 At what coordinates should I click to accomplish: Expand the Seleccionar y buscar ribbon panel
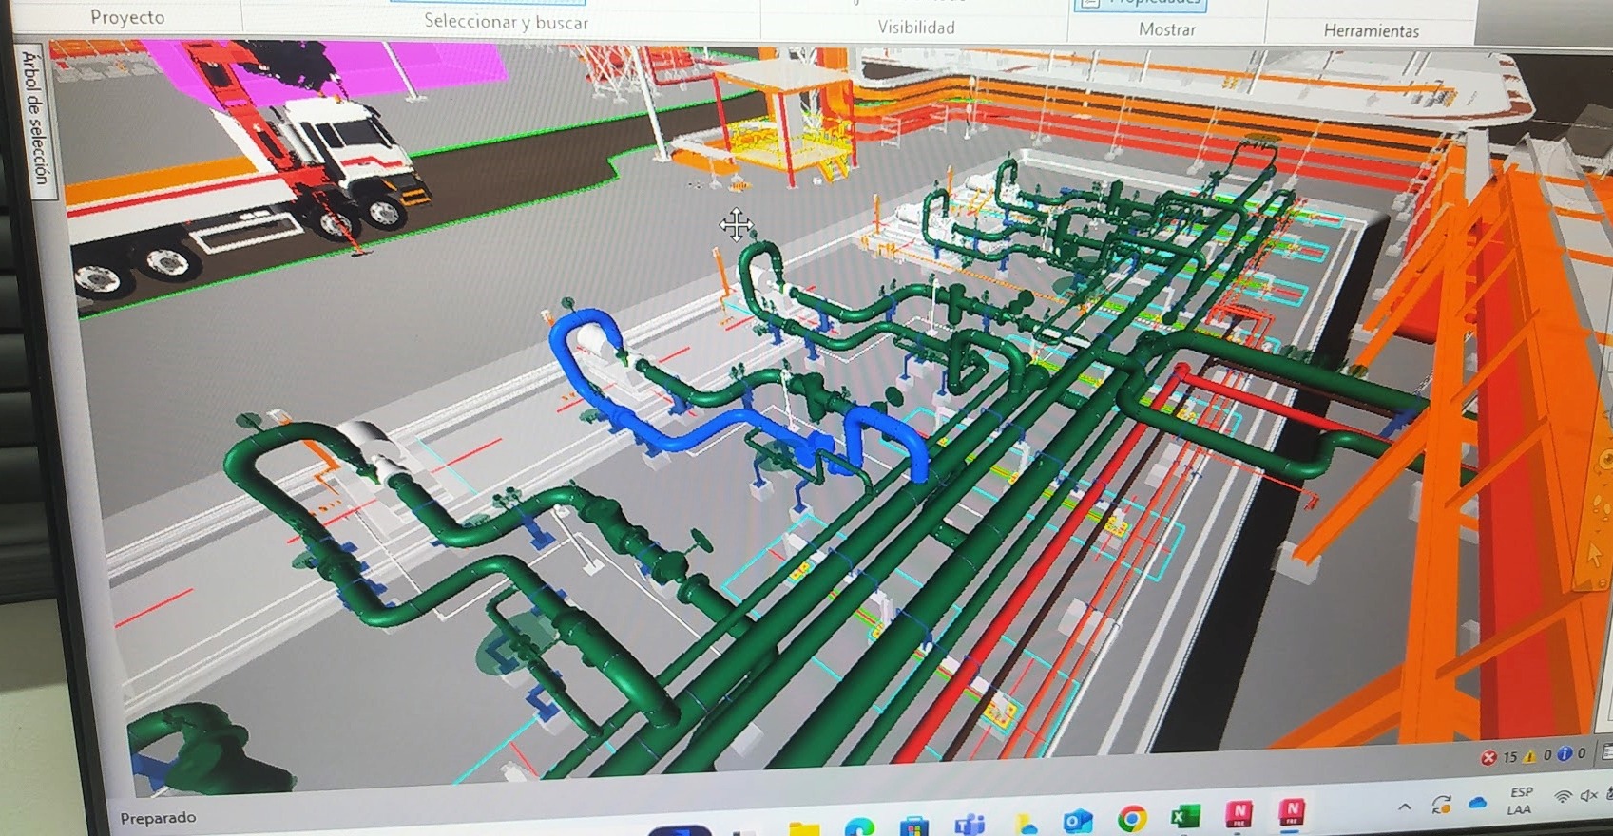tap(506, 22)
